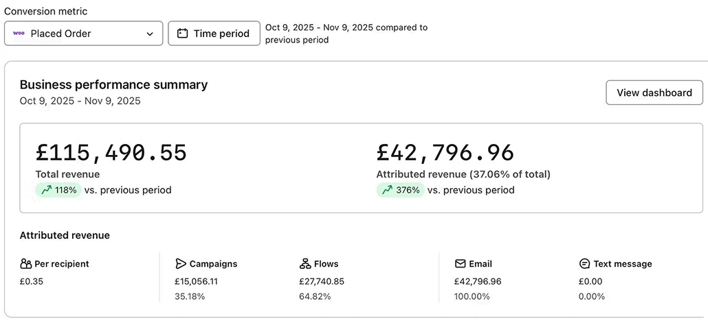Image resolution: width=708 pixels, height=321 pixels.
Task: Open the Placed Order conversion metric dropdown
Action: click(x=83, y=33)
